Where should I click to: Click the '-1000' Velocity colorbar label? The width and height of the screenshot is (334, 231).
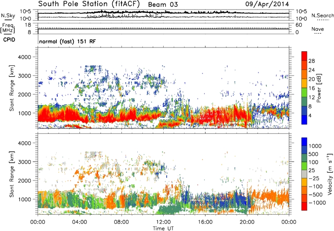tap(317, 203)
